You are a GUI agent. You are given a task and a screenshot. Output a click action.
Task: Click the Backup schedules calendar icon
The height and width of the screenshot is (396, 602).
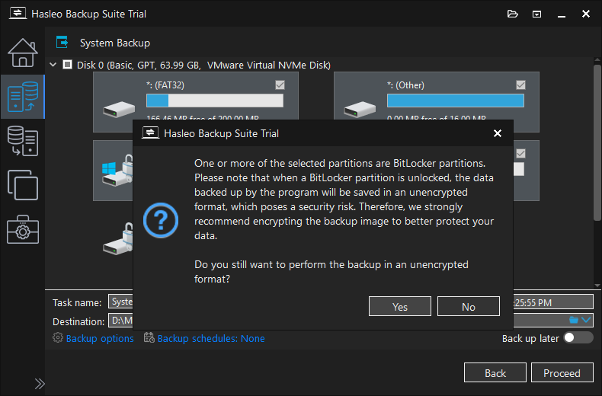coord(149,337)
